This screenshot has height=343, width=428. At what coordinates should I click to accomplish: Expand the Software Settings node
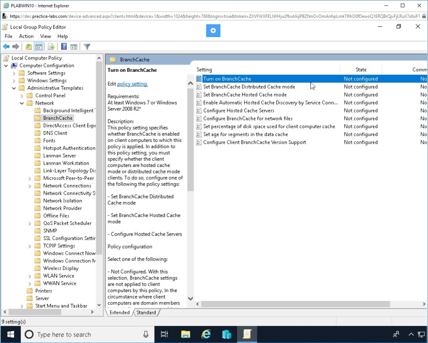(x=14, y=73)
